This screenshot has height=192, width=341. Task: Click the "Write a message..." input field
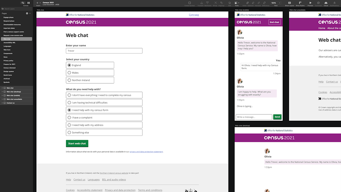click(x=254, y=117)
